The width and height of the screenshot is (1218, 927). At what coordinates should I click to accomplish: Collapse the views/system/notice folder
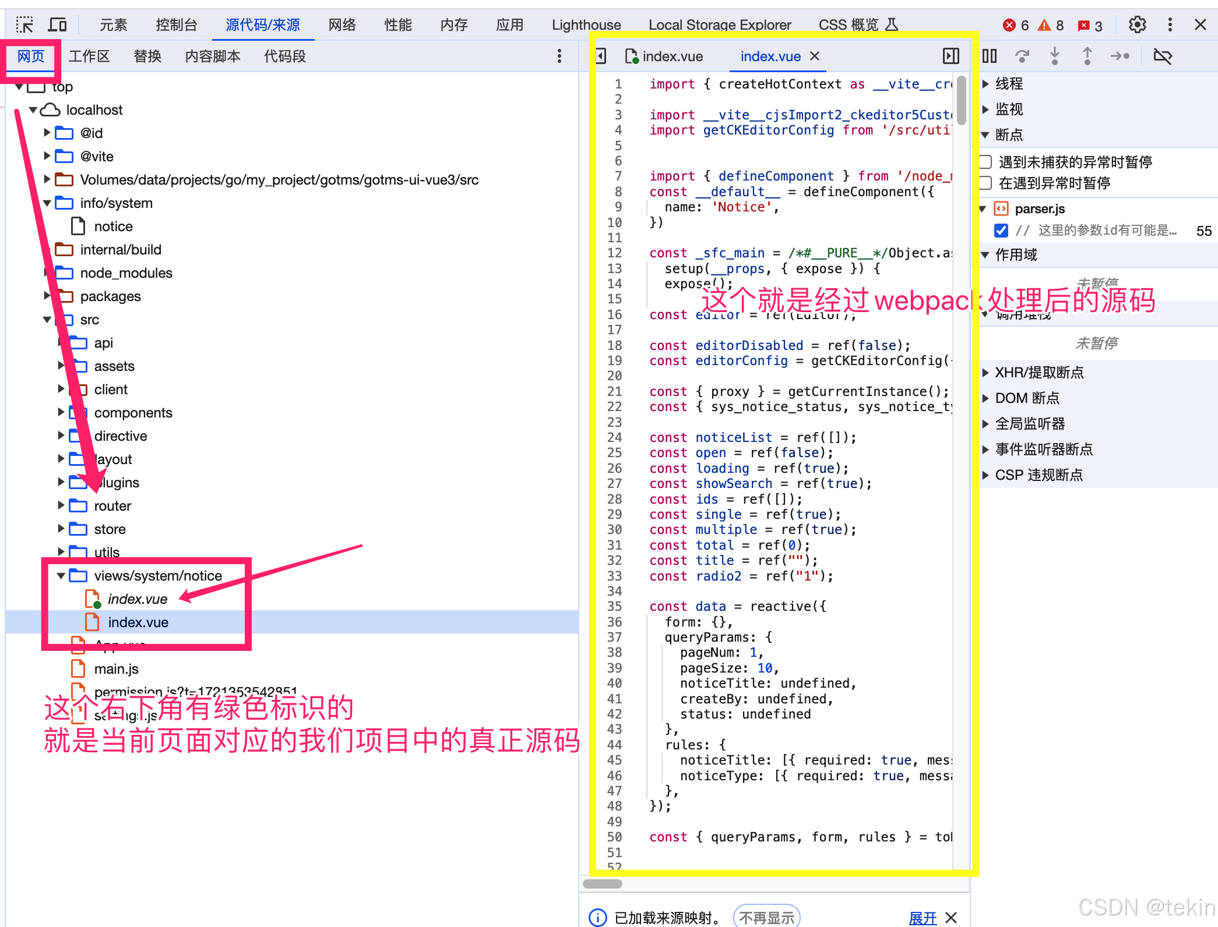pos(61,575)
